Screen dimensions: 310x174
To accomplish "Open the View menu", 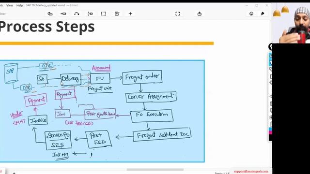I will pyautogui.click(x=10, y=5).
